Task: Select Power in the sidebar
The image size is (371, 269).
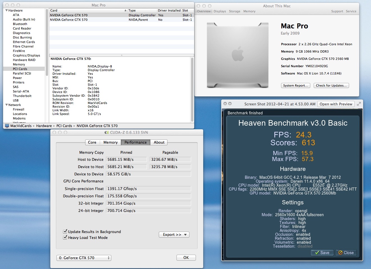Action: coord(17,78)
